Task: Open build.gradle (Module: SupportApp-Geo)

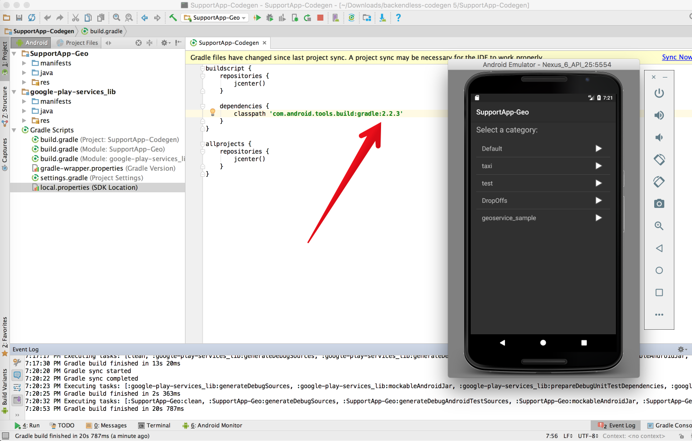Action: (x=98, y=149)
